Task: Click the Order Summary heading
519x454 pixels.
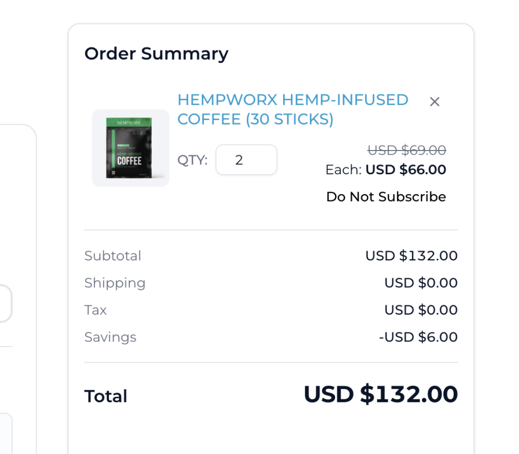Action: pos(156,54)
